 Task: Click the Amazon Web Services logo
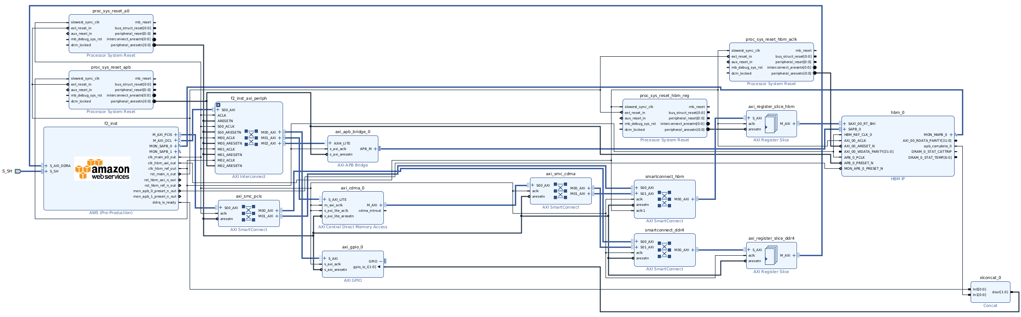click(x=102, y=169)
